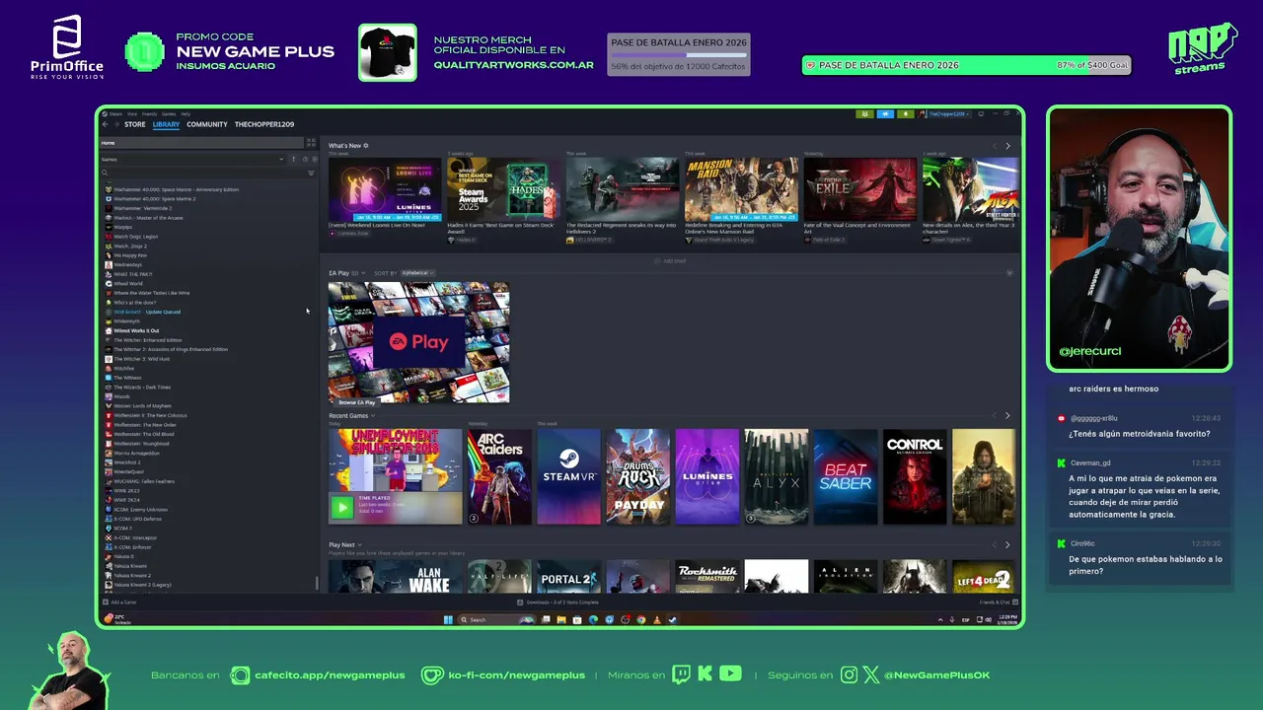
Task: Select The Witcher 3: Wild Hunt in game list
Action: [142, 359]
